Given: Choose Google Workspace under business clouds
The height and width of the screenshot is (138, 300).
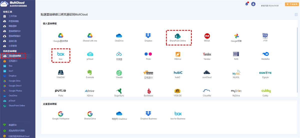Looking at the screenshot, I should [60, 114].
